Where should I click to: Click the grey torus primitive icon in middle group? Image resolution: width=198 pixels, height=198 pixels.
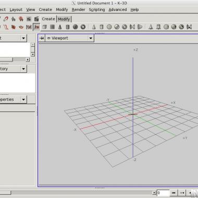tap(125, 27)
